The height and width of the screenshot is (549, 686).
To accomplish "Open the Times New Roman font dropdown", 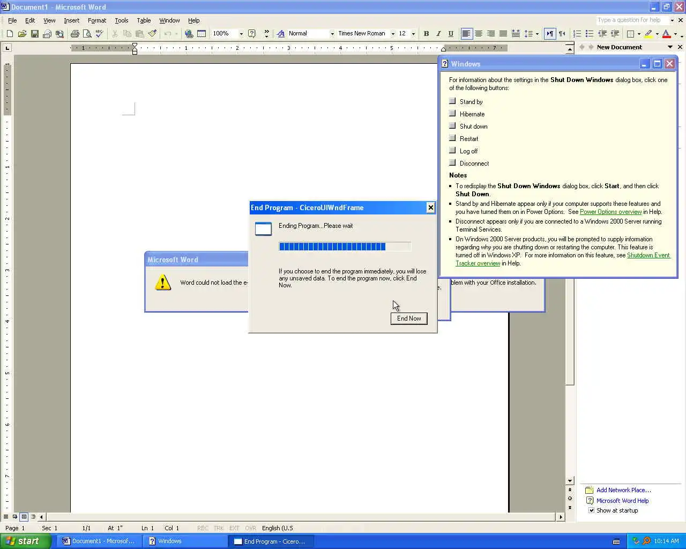I will 393,33.
